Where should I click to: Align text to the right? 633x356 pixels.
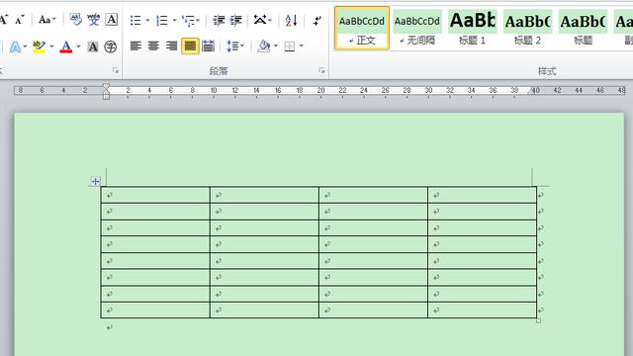[171, 46]
